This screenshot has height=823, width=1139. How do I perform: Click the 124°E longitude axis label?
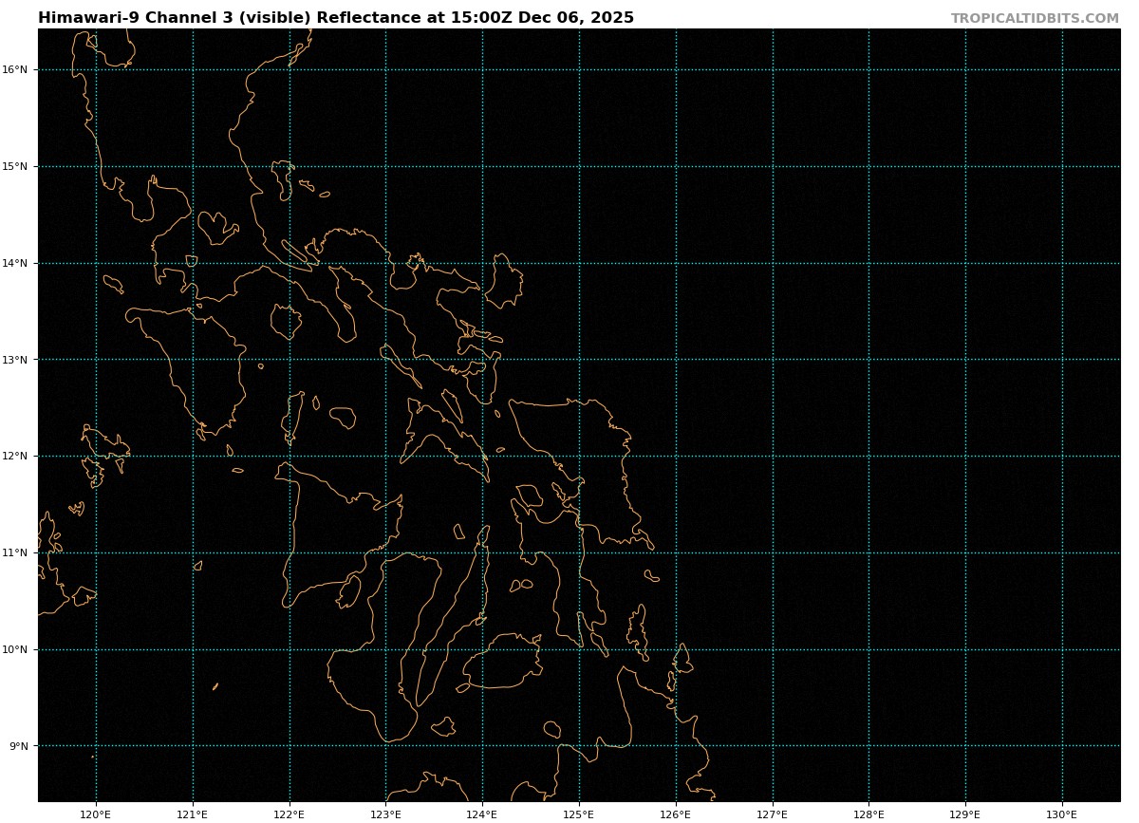click(x=482, y=814)
